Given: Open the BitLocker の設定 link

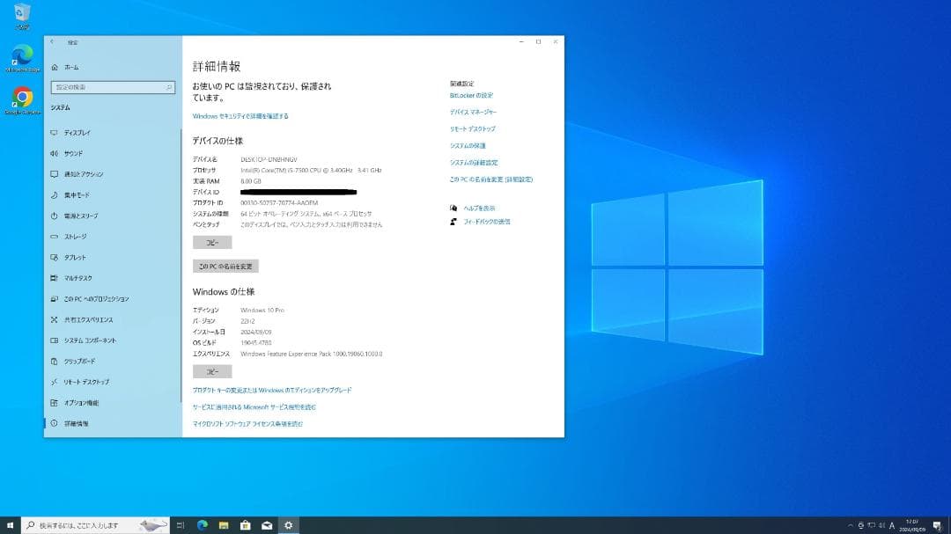Looking at the screenshot, I should point(470,95).
